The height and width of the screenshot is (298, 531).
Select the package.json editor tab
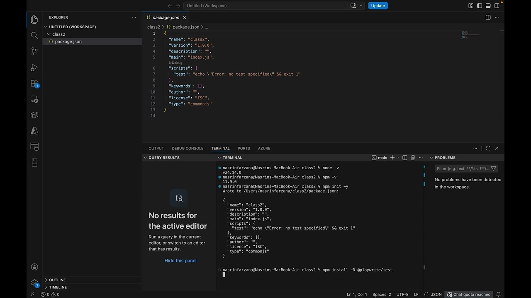pos(166,17)
